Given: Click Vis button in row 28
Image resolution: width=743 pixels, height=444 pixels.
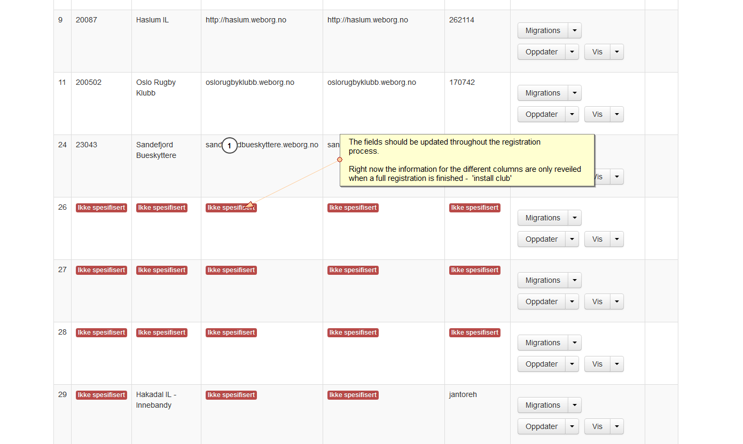Looking at the screenshot, I should coord(597,364).
